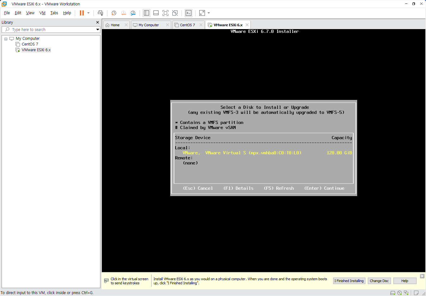The height and width of the screenshot is (296, 426).
Task: Click the Help button in the install bar
Action: (405, 281)
